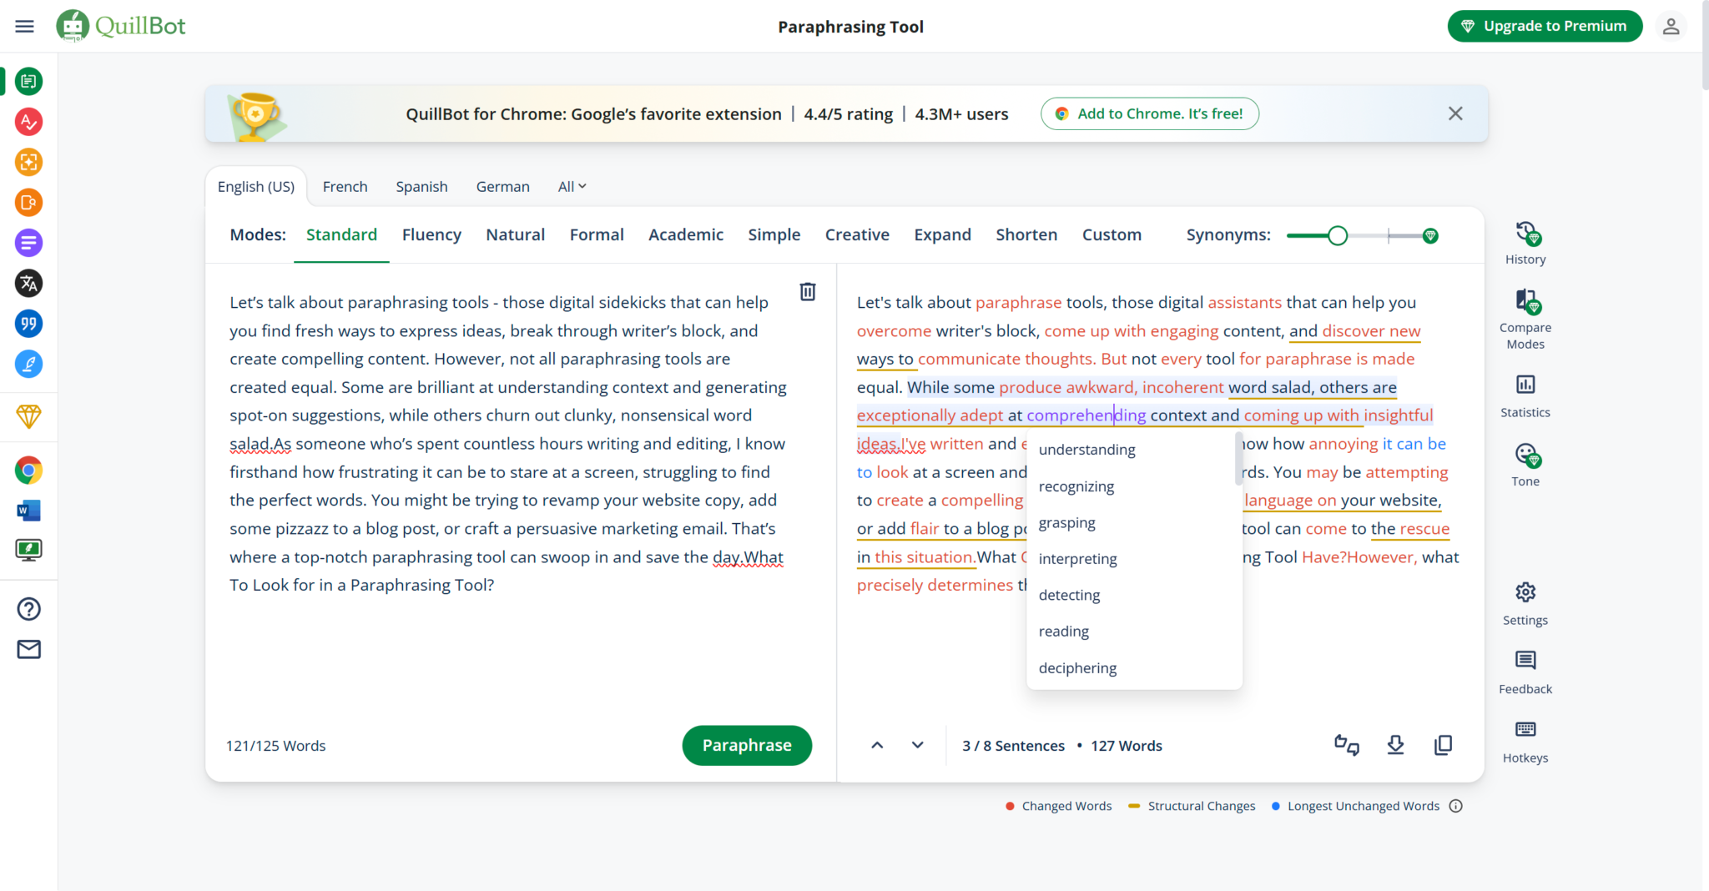
Task: Select the Expand mode
Action: point(942,235)
